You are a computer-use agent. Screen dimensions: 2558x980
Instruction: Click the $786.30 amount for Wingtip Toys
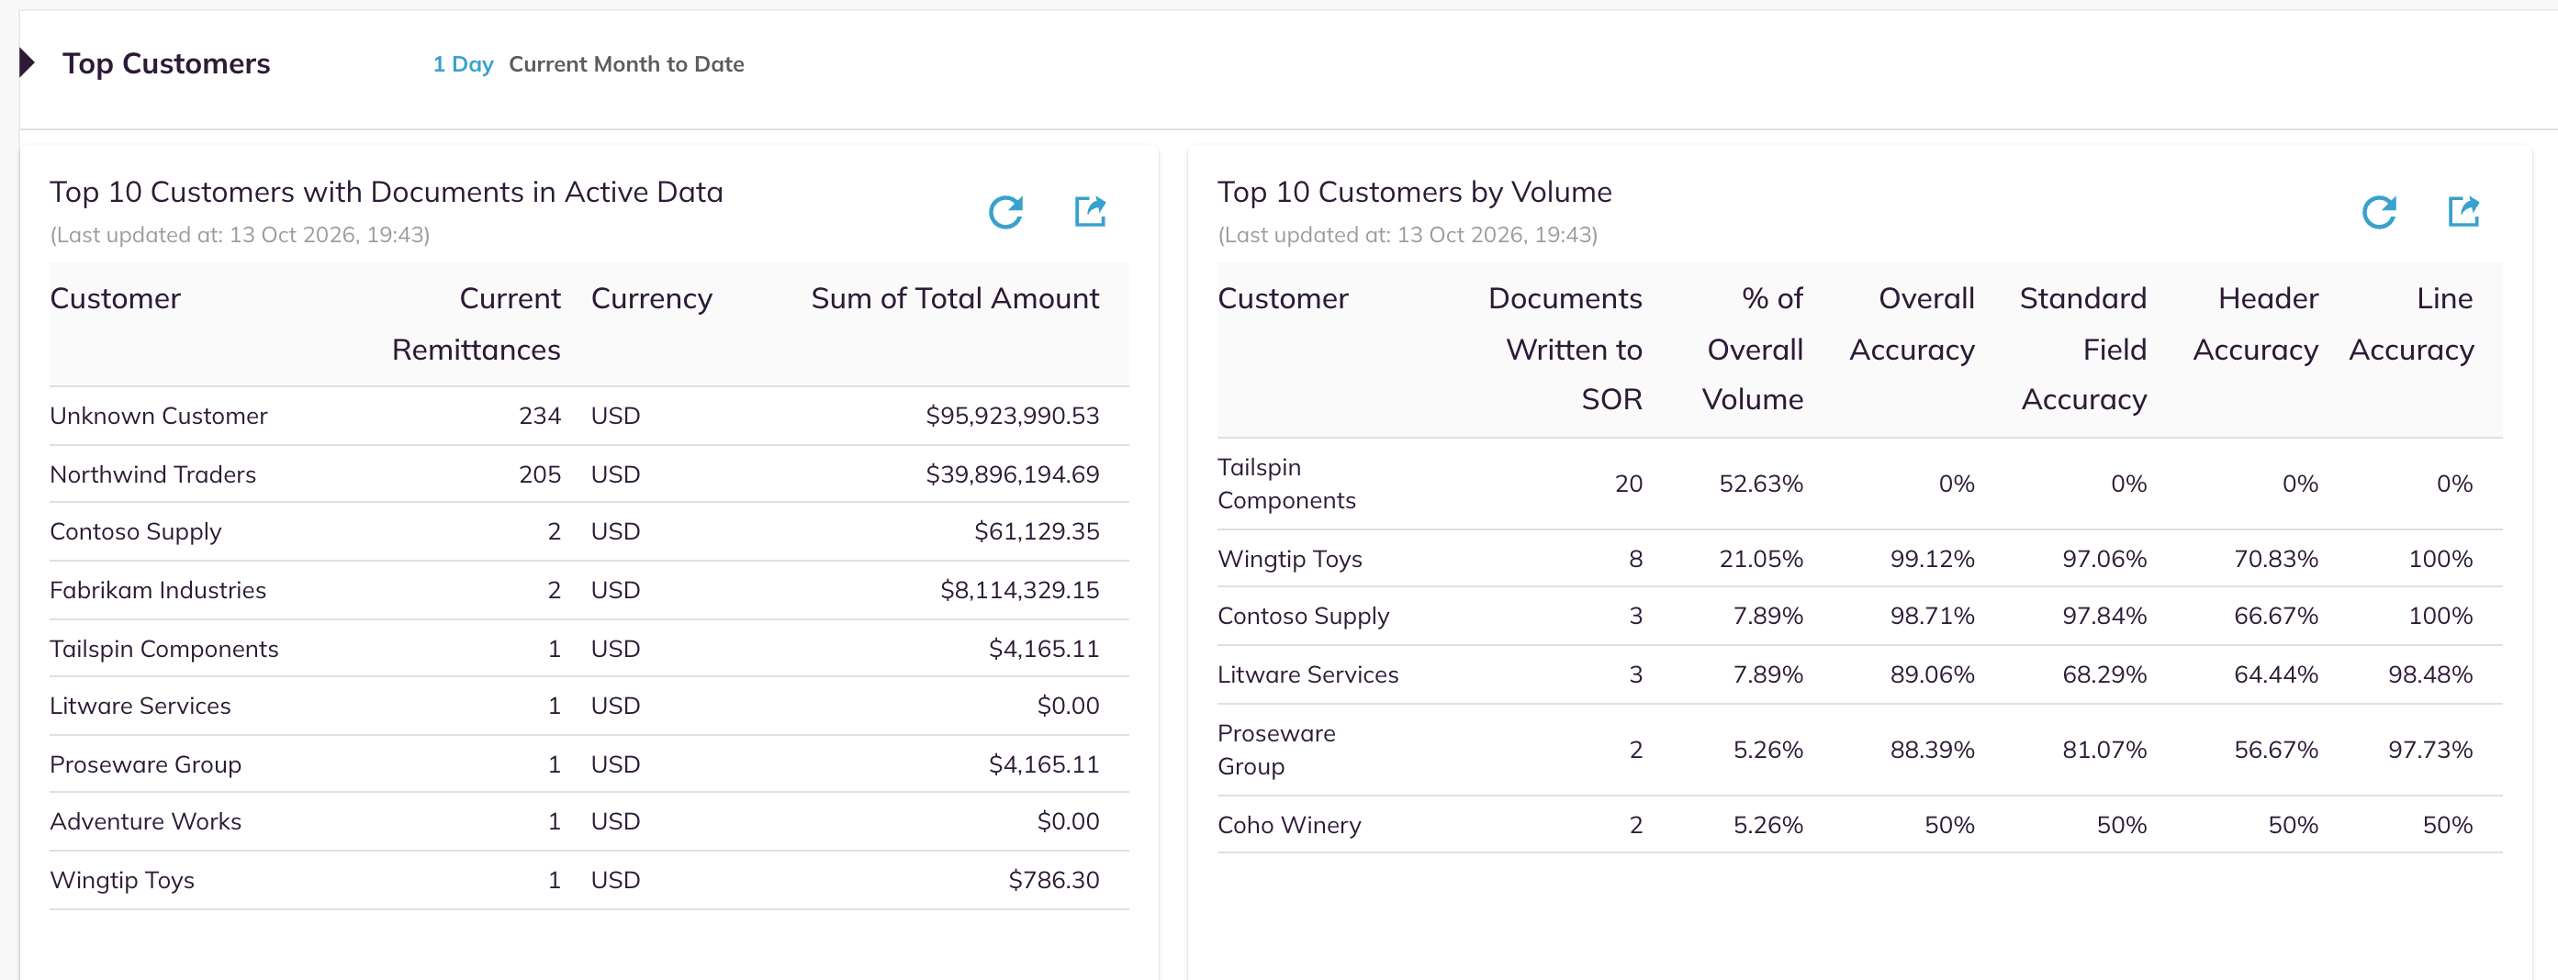[1053, 881]
